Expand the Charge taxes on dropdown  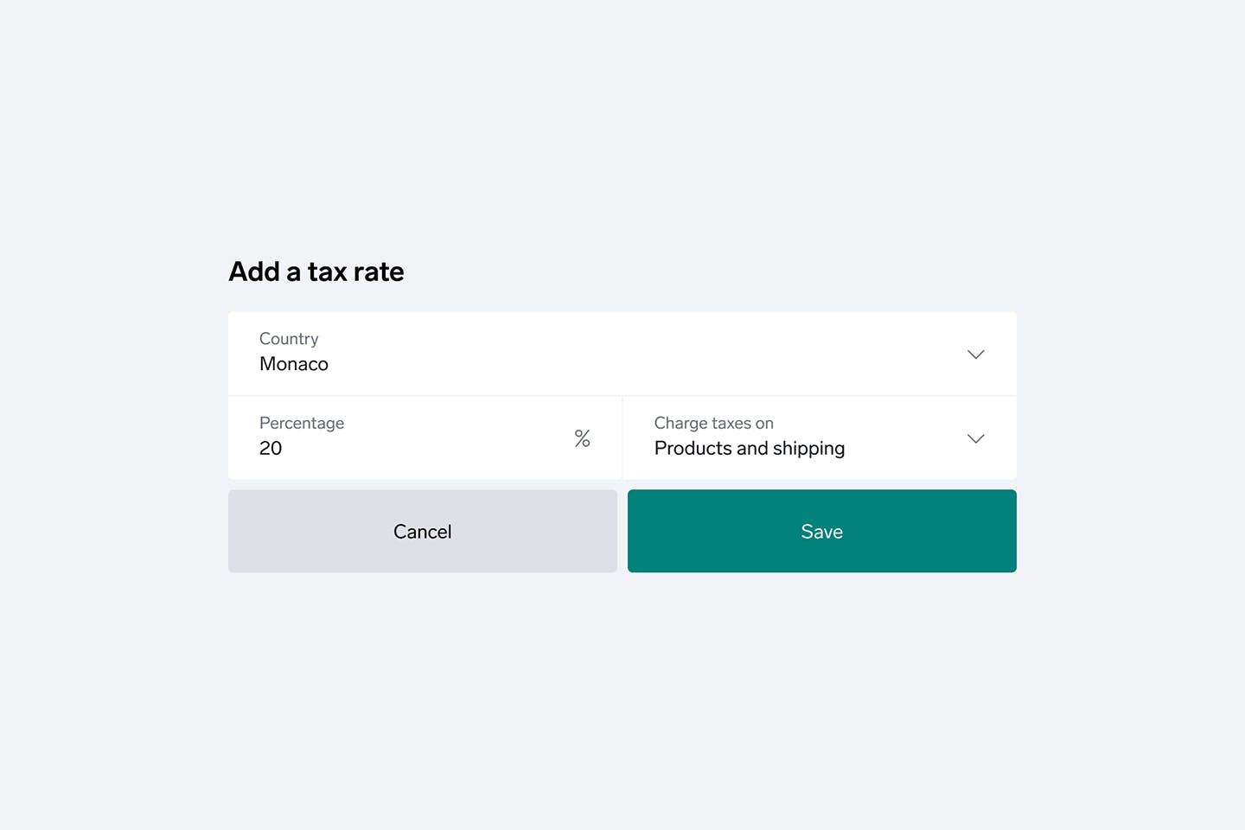point(820,437)
